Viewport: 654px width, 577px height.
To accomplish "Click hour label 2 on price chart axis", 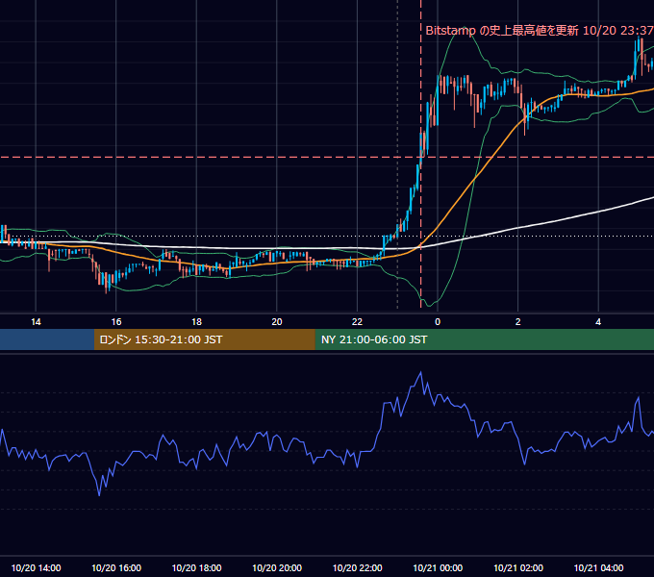I will pos(518,322).
